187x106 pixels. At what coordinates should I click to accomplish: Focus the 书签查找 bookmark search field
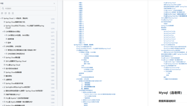[x=28, y=9]
